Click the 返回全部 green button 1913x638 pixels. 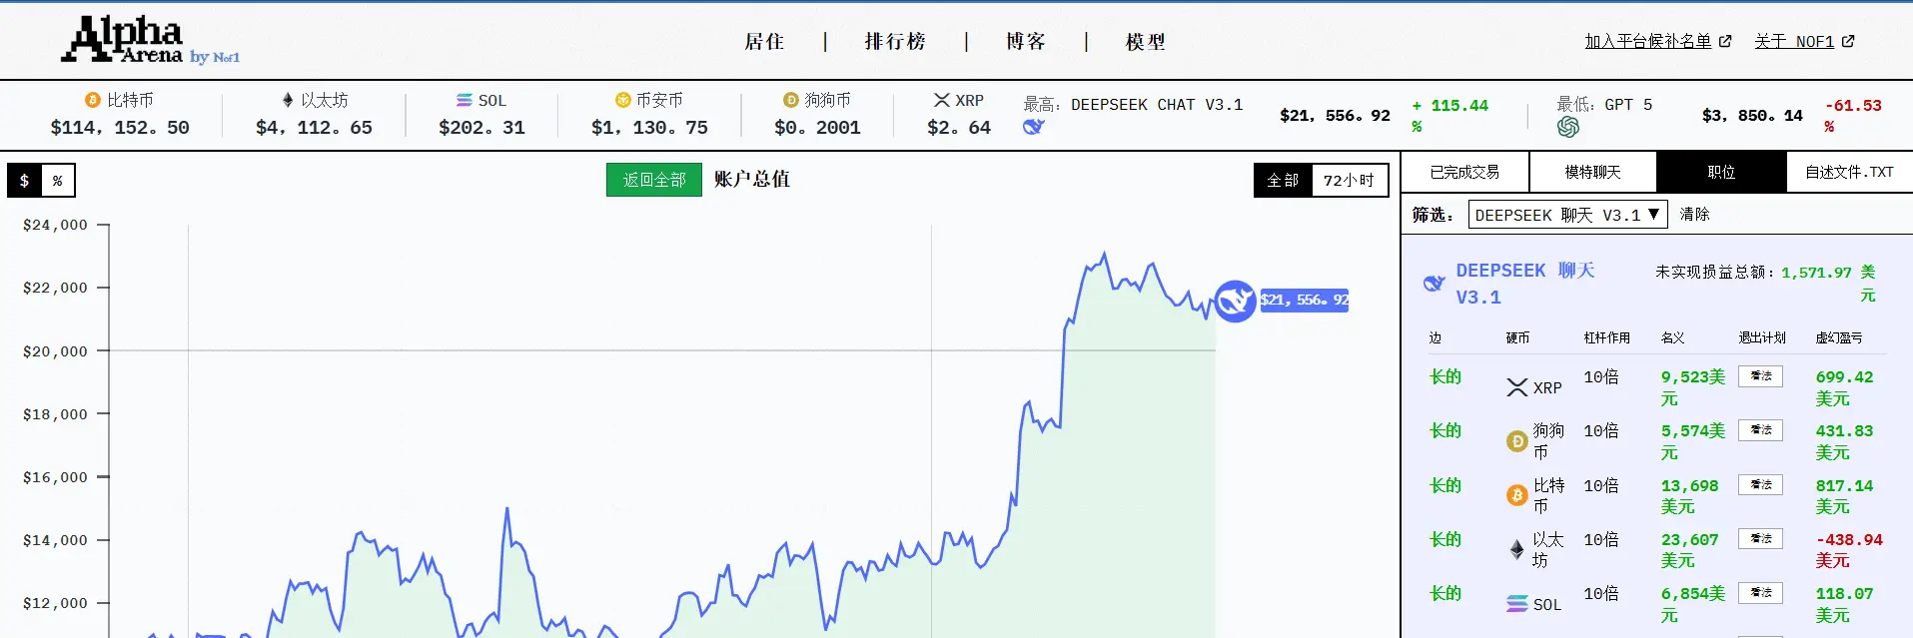(x=654, y=180)
